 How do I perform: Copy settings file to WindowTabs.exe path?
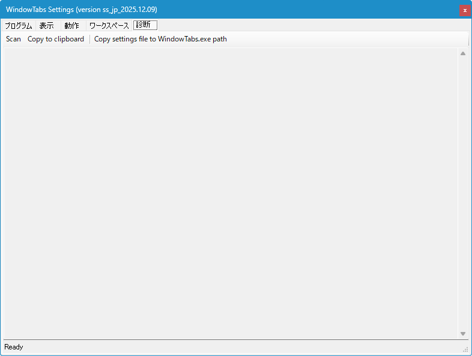tap(160, 39)
